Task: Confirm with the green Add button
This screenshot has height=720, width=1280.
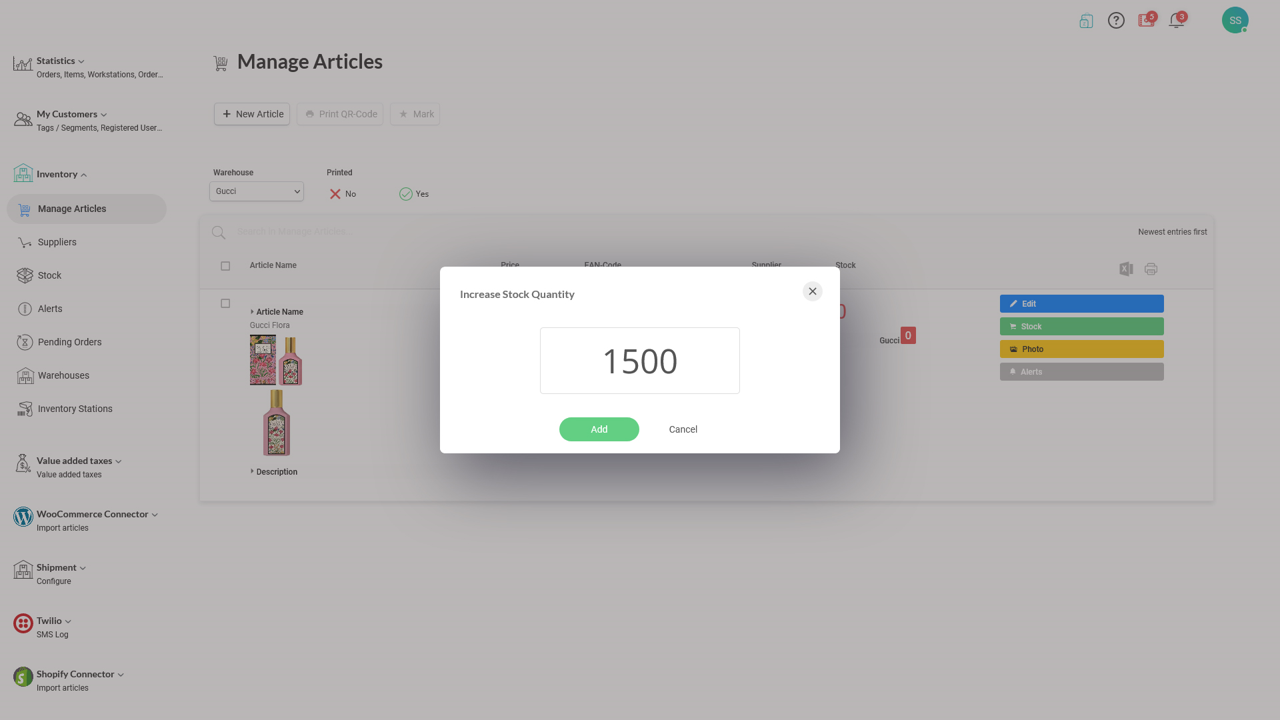Action: (x=599, y=429)
